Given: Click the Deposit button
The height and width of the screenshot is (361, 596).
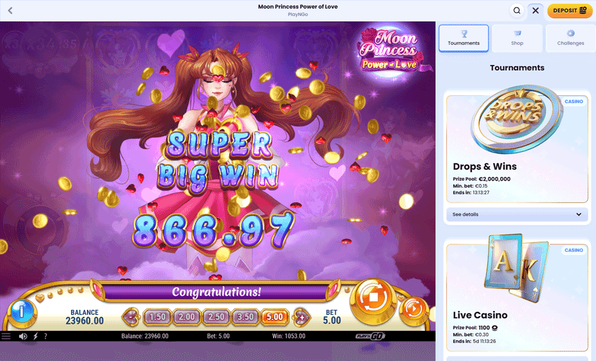Looking at the screenshot, I should click(569, 11).
